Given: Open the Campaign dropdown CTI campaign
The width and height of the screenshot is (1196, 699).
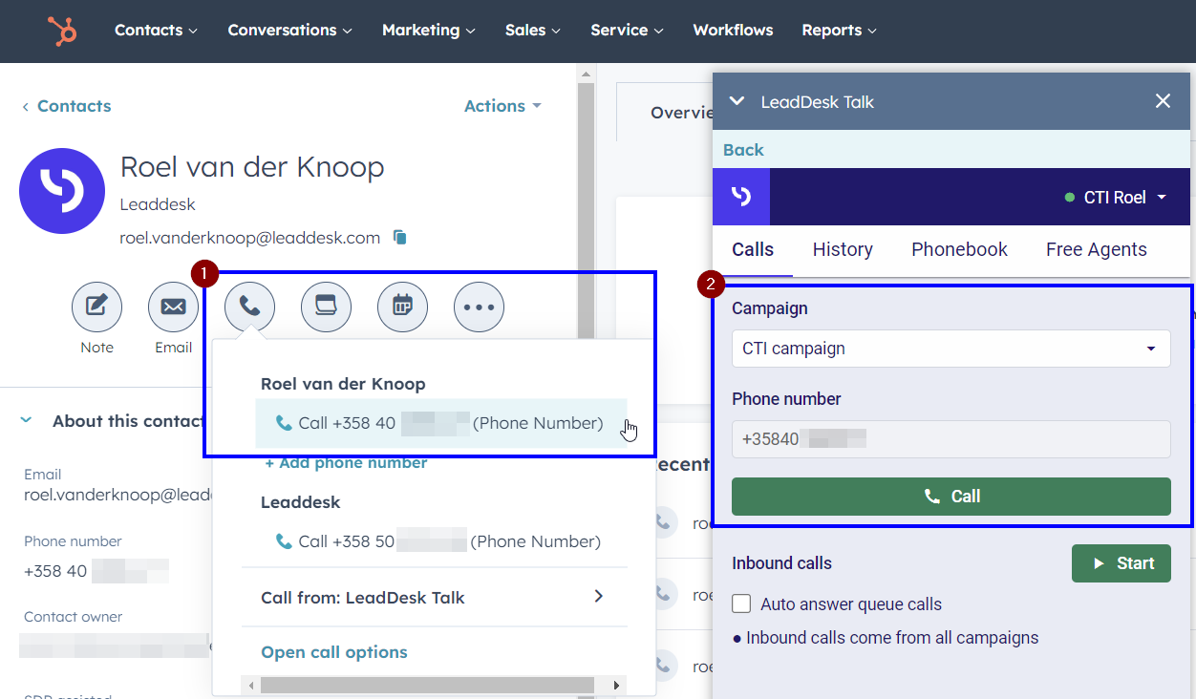Looking at the screenshot, I should [x=951, y=349].
